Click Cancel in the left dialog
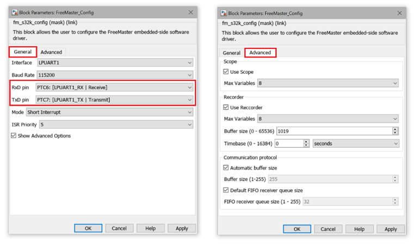Viewport: 415px width, 244px height. click(x=119, y=228)
